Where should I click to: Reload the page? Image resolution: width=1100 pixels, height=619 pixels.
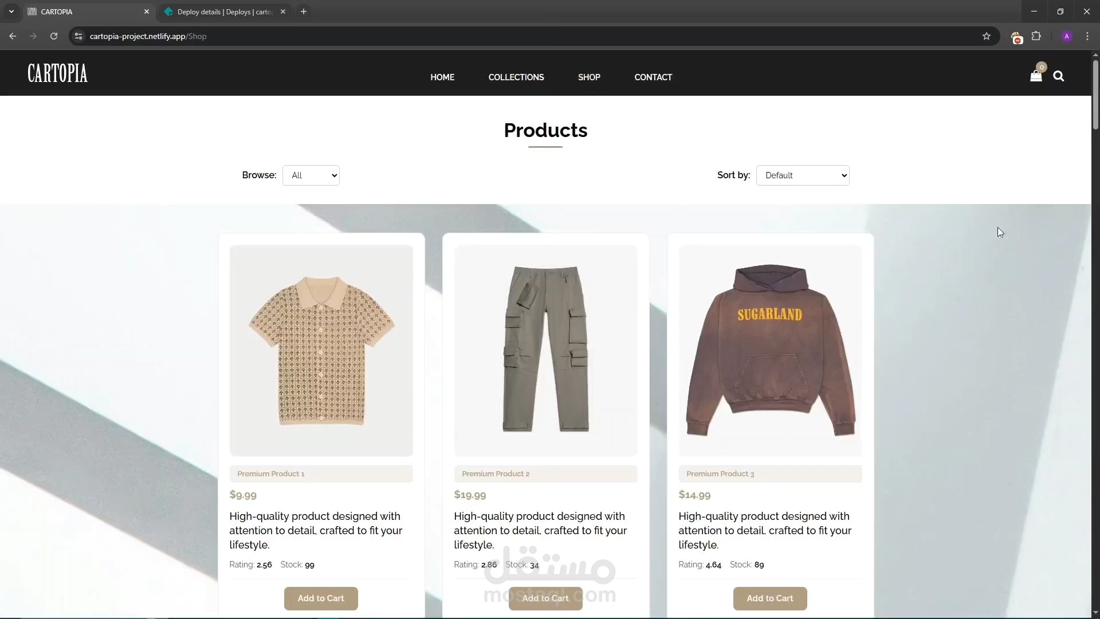[54, 36]
